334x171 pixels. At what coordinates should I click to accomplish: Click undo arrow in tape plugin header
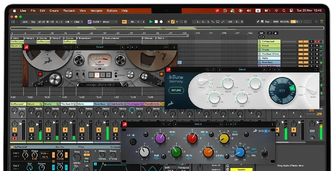click(x=66, y=47)
